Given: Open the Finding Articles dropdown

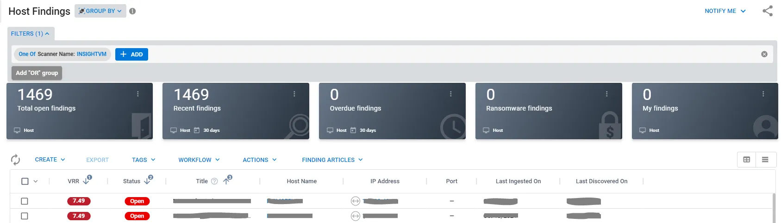Looking at the screenshot, I should 332,160.
